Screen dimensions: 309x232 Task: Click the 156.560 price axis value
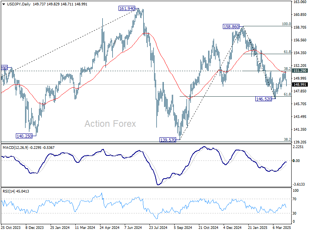pyautogui.click(x=300, y=40)
